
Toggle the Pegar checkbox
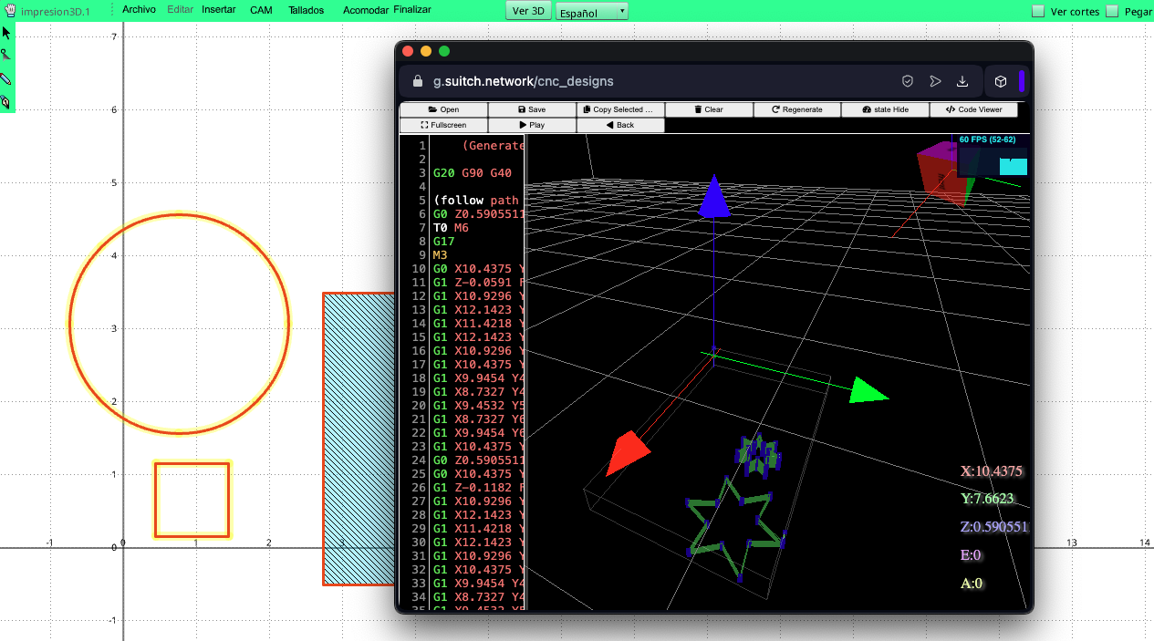tap(1112, 12)
